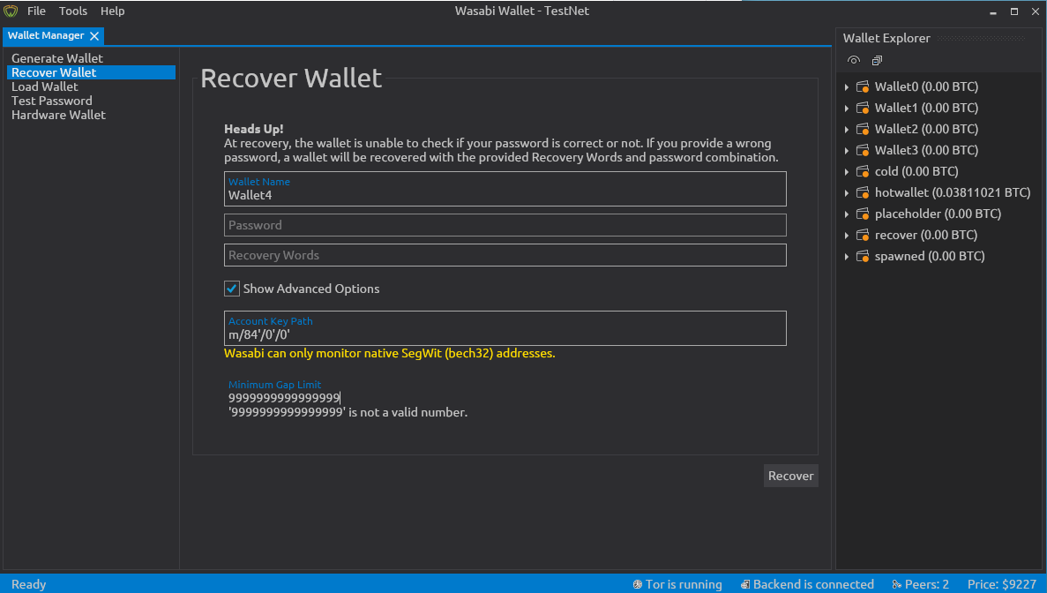Open the File menu
Image resolution: width=1047 pixels, height=593 pixels.
[36, 11]
